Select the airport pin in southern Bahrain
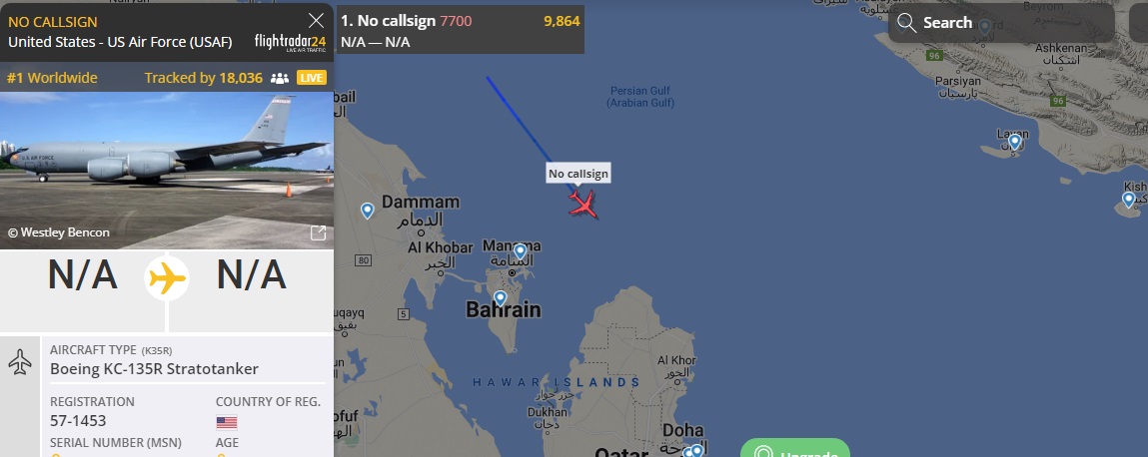Screen dimensions: 1148x457 point(500,298)
